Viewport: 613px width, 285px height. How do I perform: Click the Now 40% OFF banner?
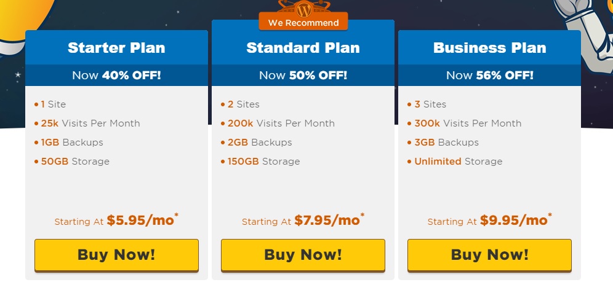[x=116, y=75]
